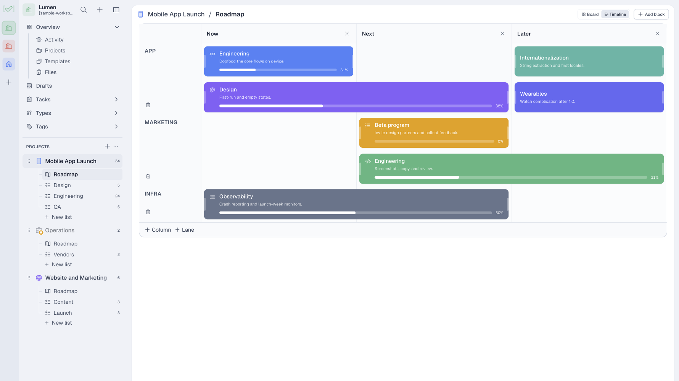Add a new Column to roadmap
This screenshot has width=679, height=381.
(158, 230)
